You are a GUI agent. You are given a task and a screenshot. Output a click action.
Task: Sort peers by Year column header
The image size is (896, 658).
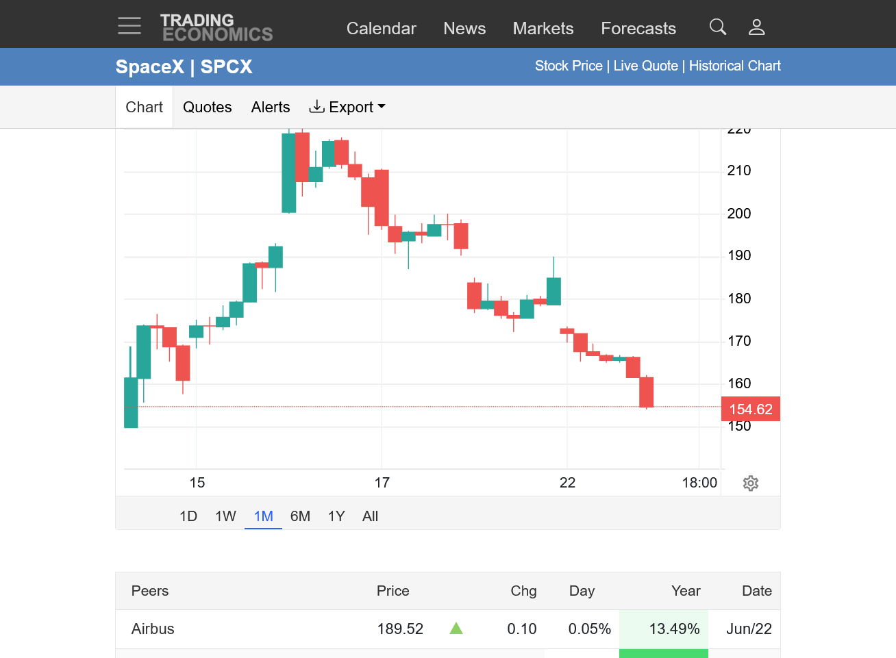click(x=686, y=591)
